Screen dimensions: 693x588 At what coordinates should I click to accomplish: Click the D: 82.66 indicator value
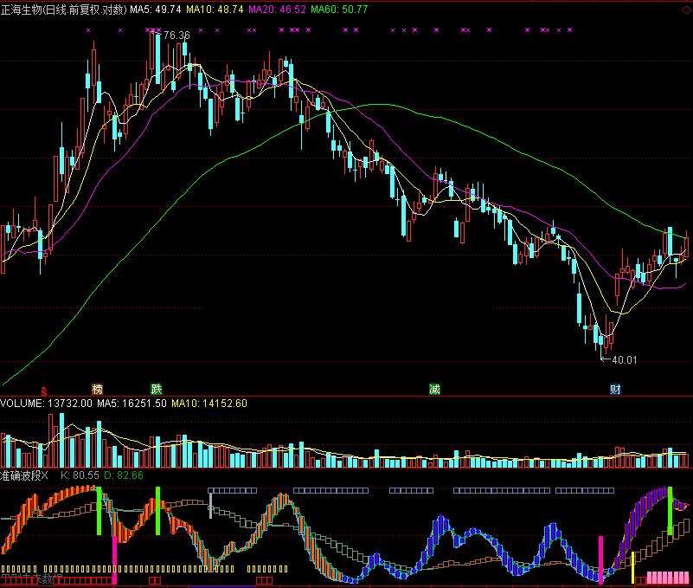[124, 475]
